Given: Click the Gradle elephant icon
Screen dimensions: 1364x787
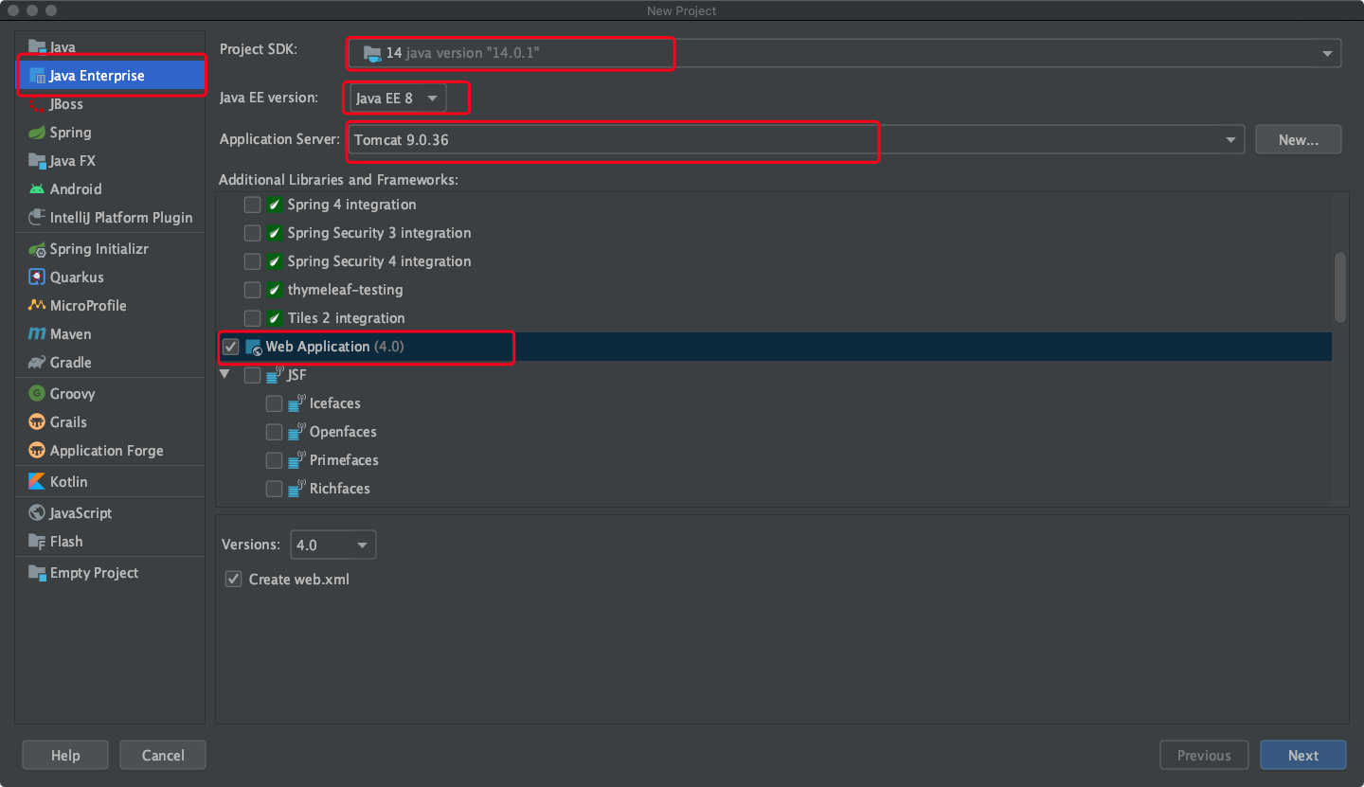Looking at the screenshot, I should point(37,363).
